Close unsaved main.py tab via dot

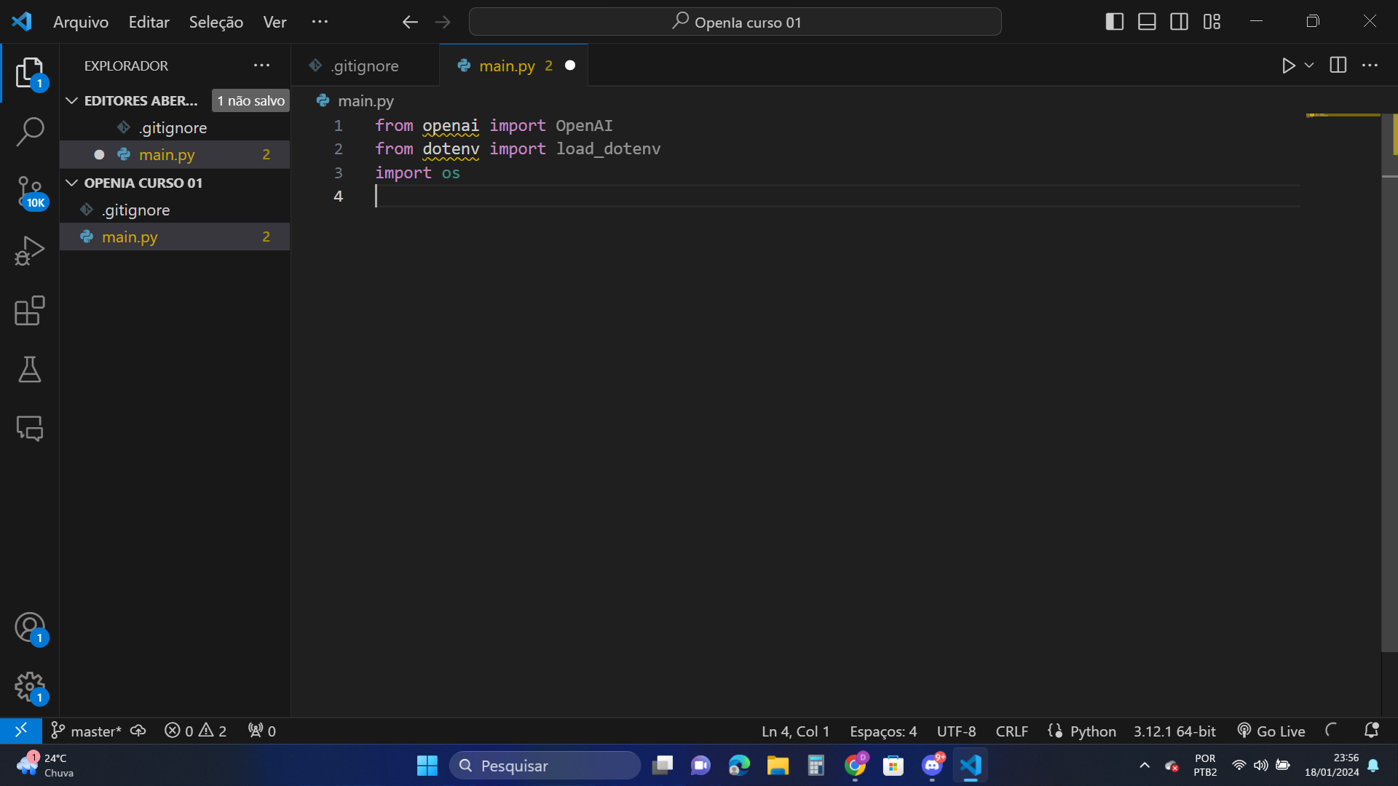[570, 65]
